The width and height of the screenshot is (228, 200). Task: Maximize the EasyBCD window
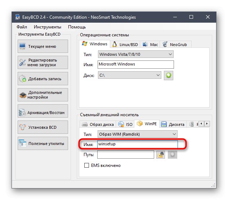(191, 17)
